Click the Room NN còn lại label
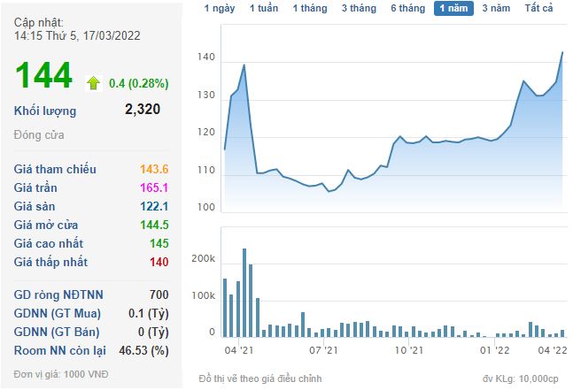The width and height of the screenshot is (573, 390). click(x=58, y=350)
